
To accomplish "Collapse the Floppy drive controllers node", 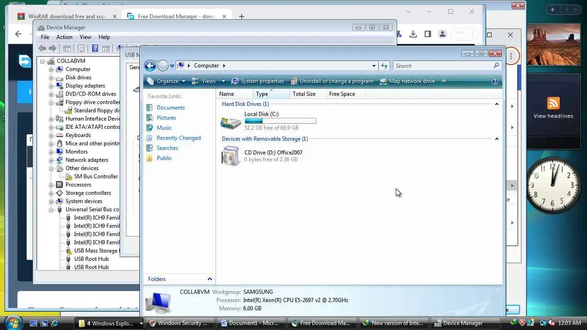I will [x=51, y=102].
